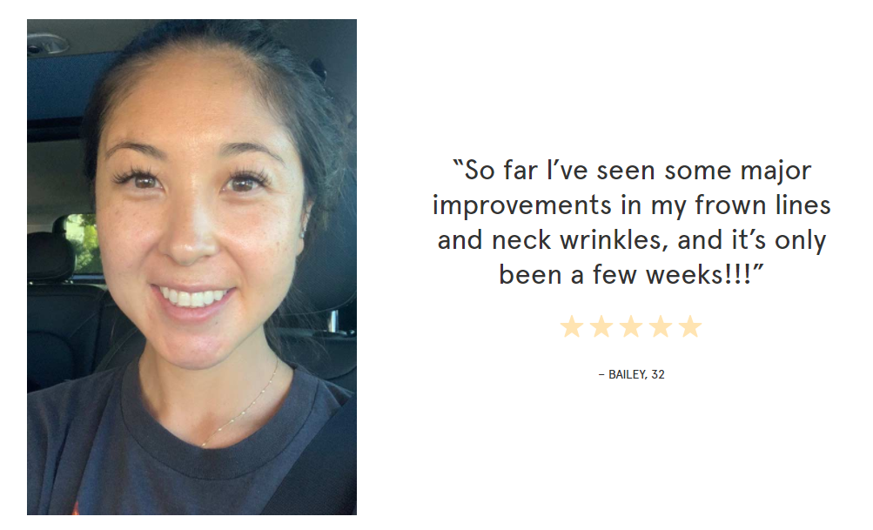Click the fourth rating star

click(x=661, y=327)
